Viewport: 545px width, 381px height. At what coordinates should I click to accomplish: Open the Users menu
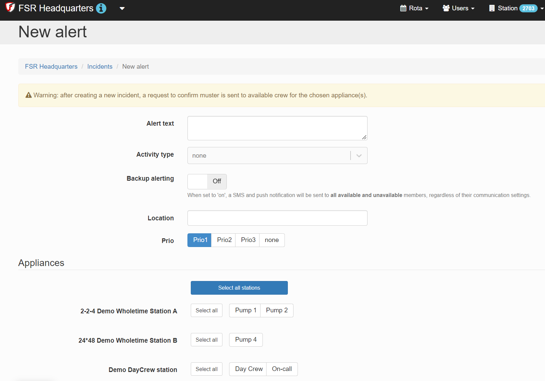point(459,8)
